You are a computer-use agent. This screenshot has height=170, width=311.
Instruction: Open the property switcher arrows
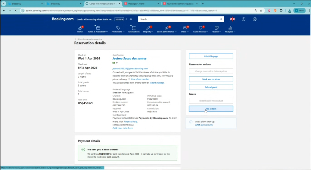coord(126,19)
